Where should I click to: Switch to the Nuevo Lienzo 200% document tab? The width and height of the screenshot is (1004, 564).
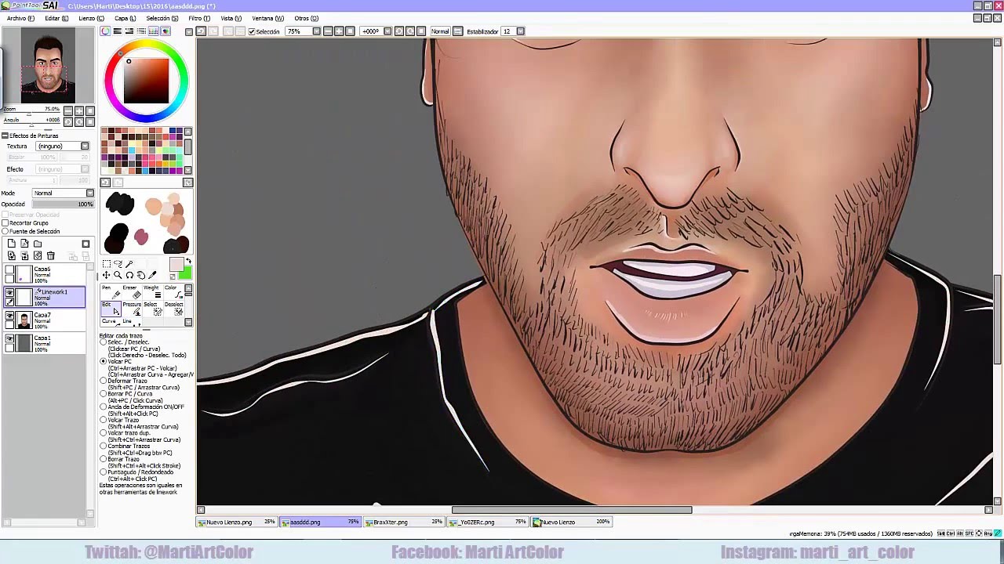tap(573, 522)
